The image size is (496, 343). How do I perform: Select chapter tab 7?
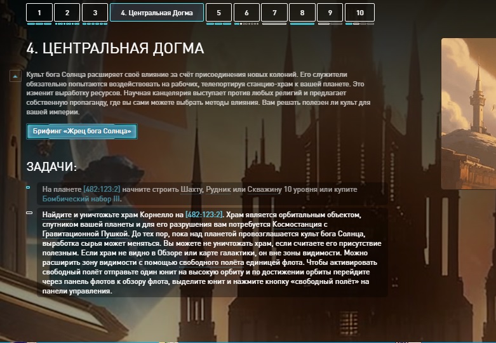click(274, 13)
